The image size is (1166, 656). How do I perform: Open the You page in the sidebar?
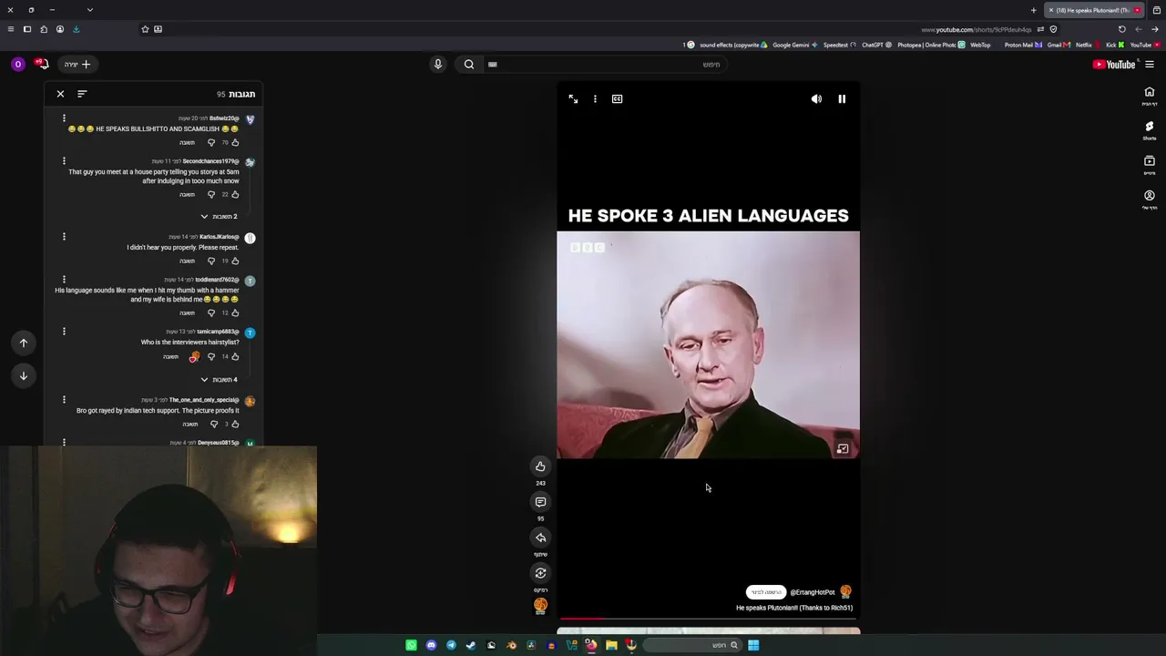(x=1150, y=200)
